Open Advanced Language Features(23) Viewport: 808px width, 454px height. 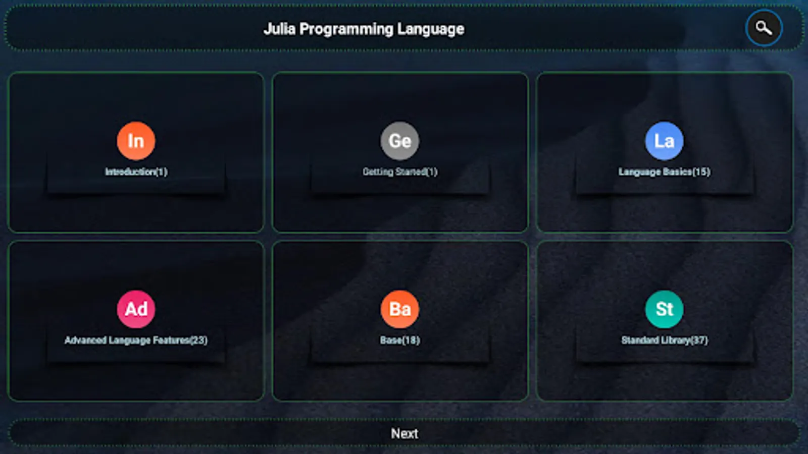click(135, 321)
